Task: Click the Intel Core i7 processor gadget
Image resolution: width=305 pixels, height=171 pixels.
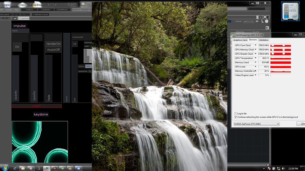Action: tap(290, 11)
